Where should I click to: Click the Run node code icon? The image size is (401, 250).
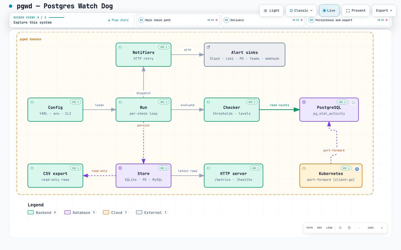tap(120, 102)
